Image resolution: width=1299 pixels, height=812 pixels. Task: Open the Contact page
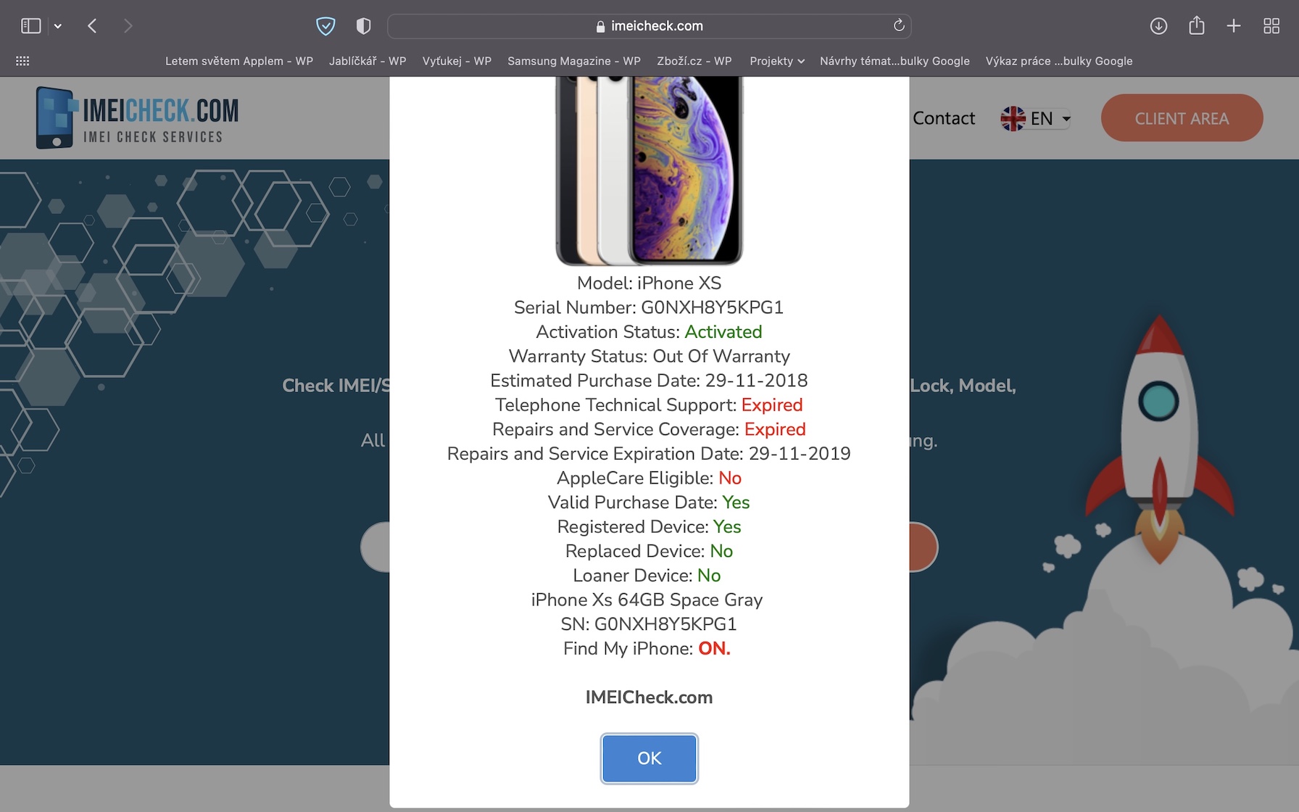point(944,118)
